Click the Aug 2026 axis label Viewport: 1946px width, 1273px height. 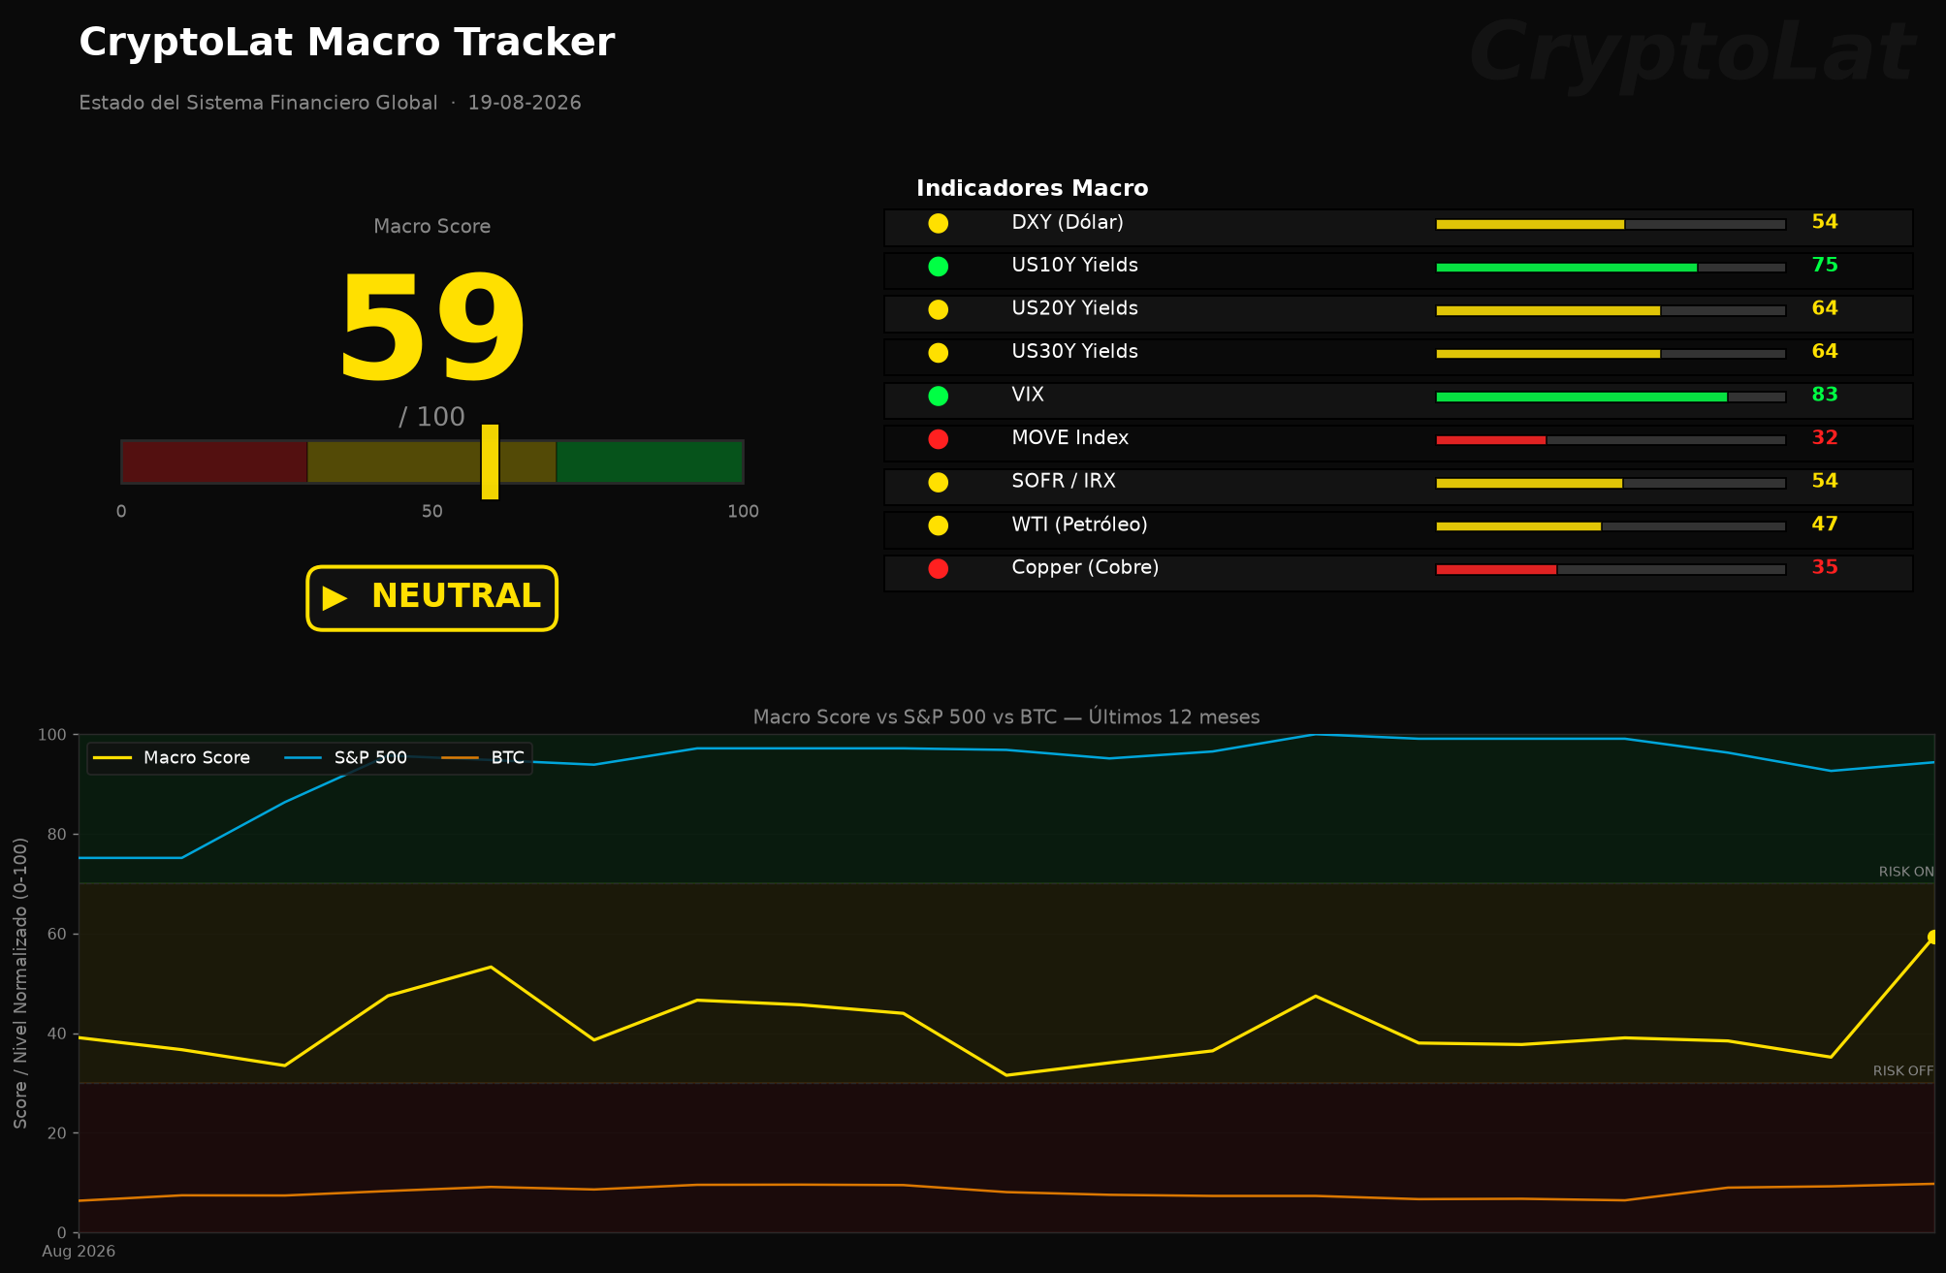click(x=79, y=1252)
